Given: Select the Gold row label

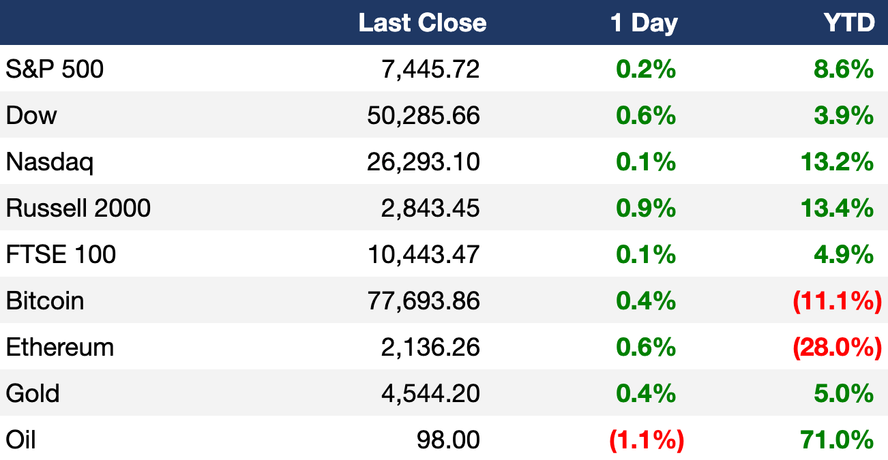Looking at the screenshot, I should click(x=33, y=393).
